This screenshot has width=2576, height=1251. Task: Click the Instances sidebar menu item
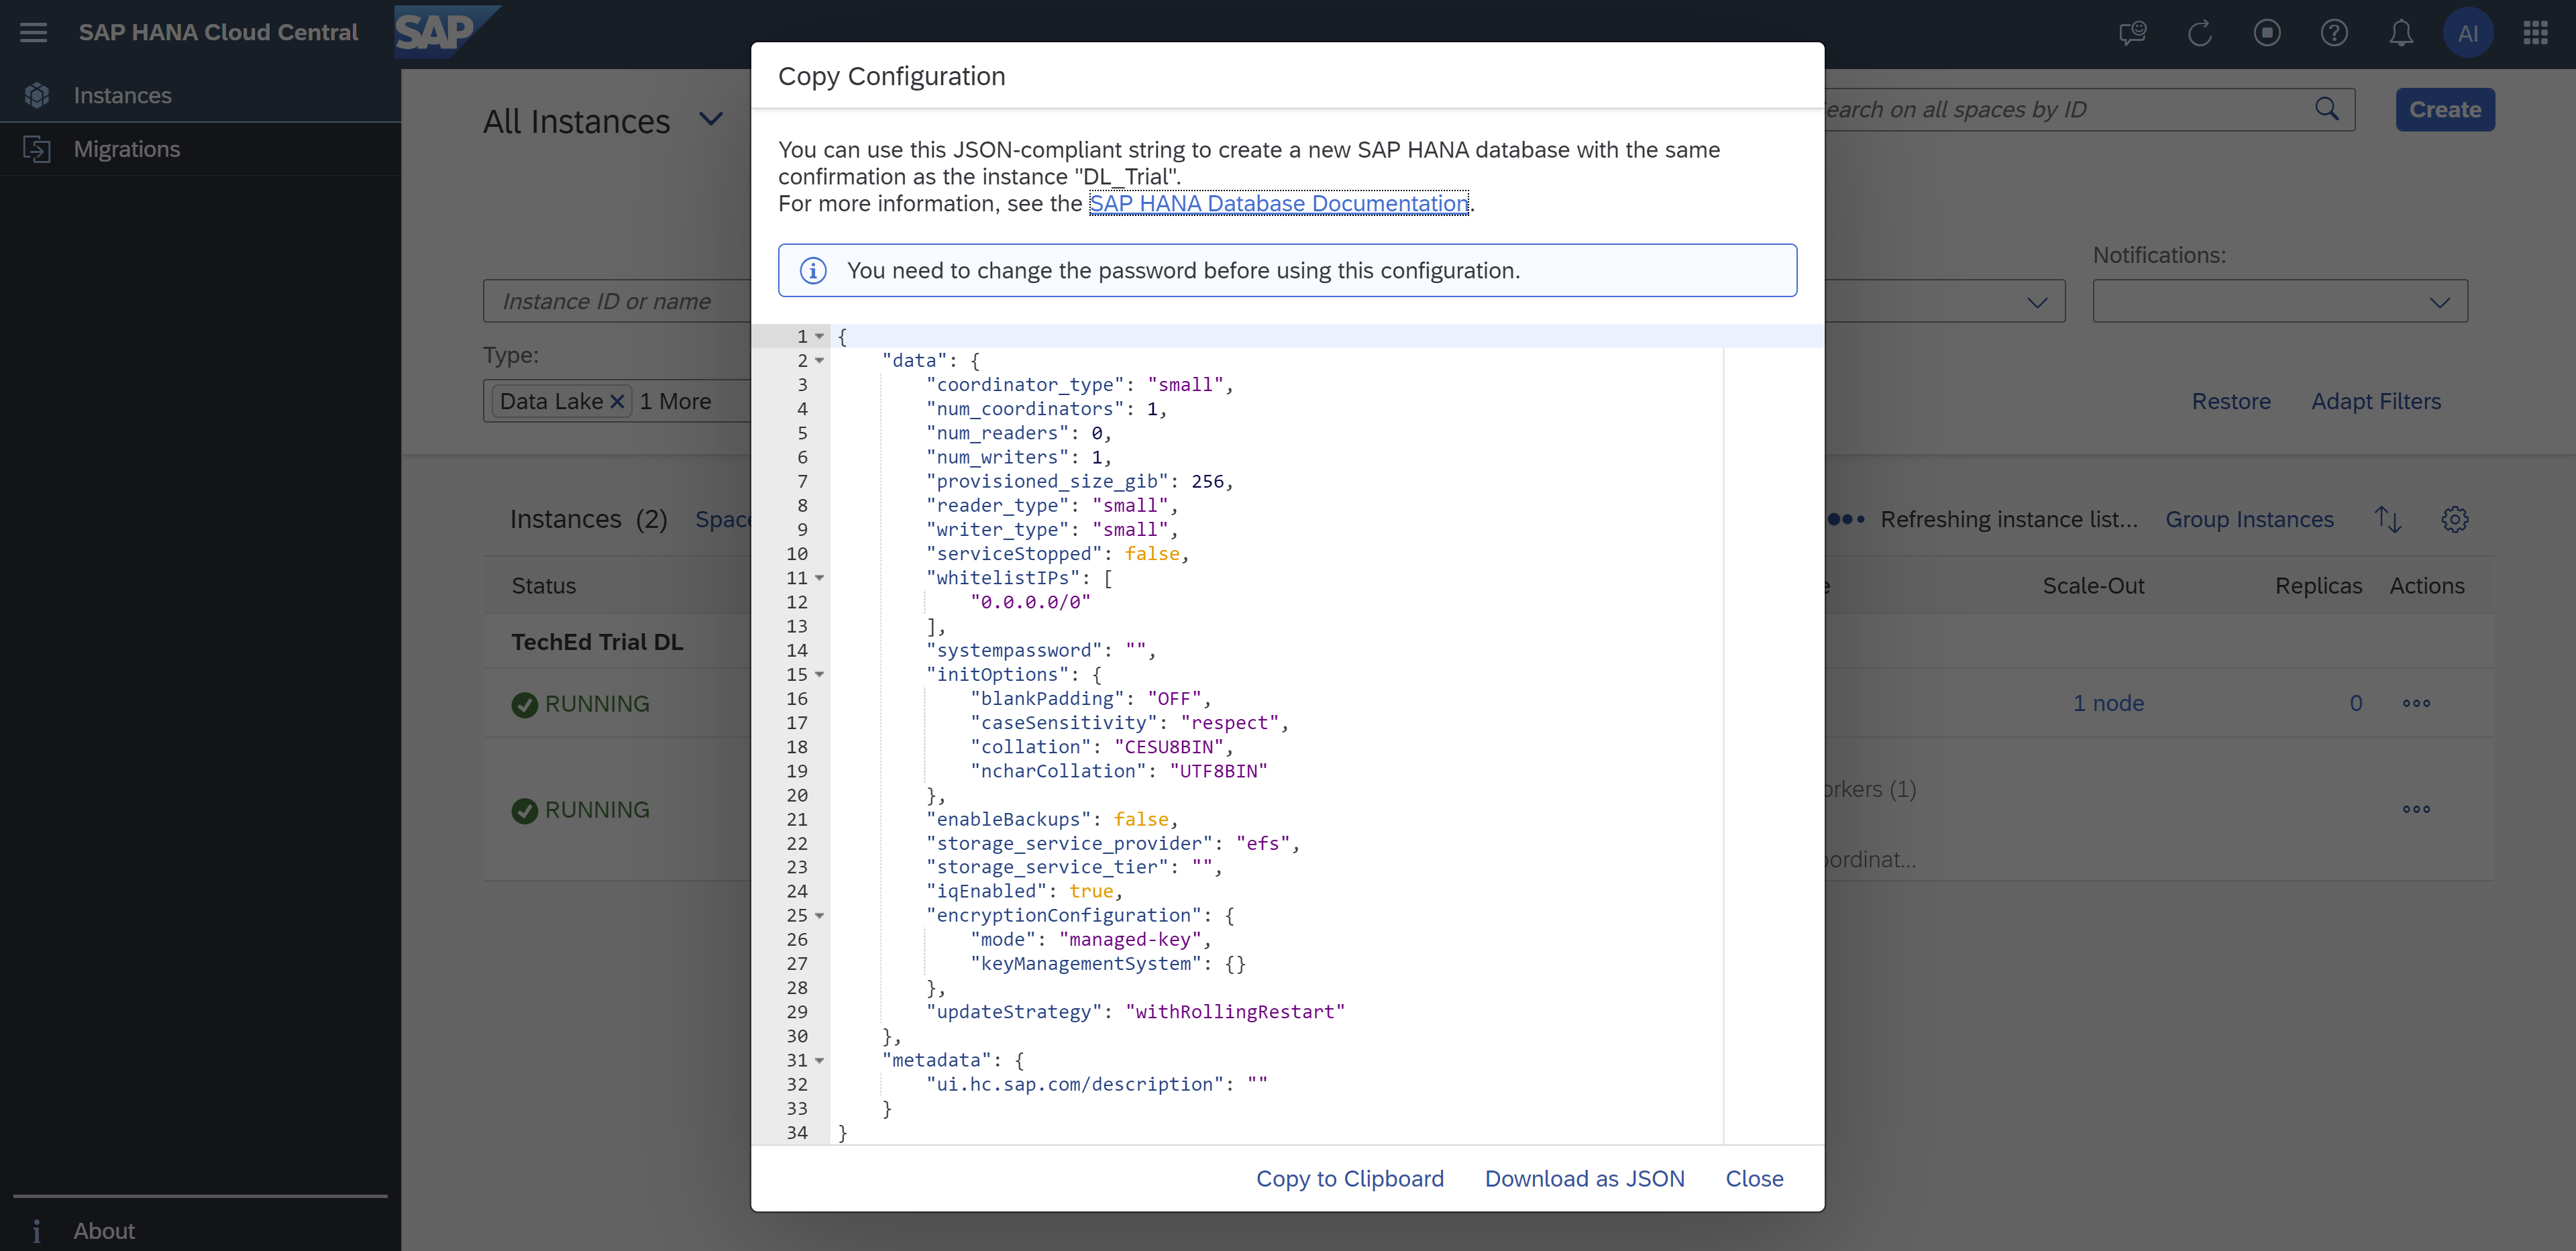click(x=123, y=94)
